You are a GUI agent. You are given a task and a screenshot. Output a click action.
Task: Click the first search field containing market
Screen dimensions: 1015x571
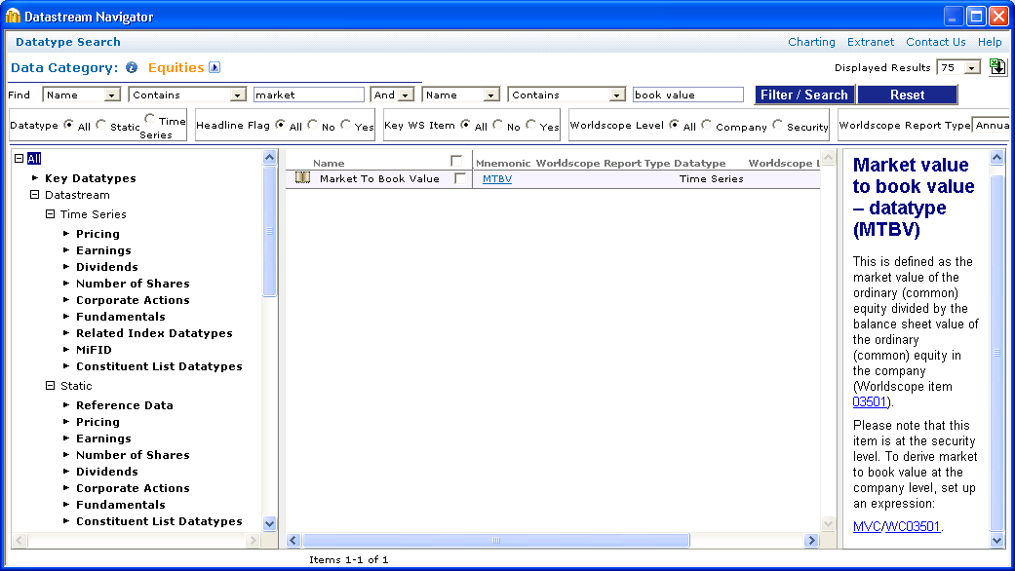[309, 95]
